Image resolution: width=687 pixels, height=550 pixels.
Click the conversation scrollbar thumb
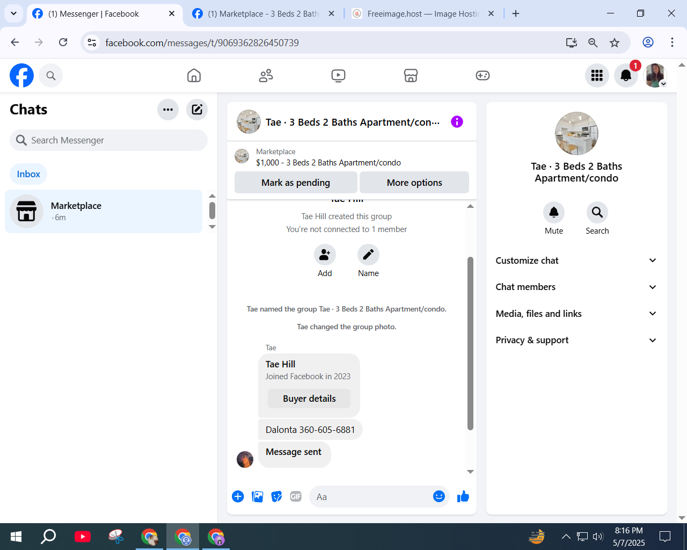[x=470, y=343]
